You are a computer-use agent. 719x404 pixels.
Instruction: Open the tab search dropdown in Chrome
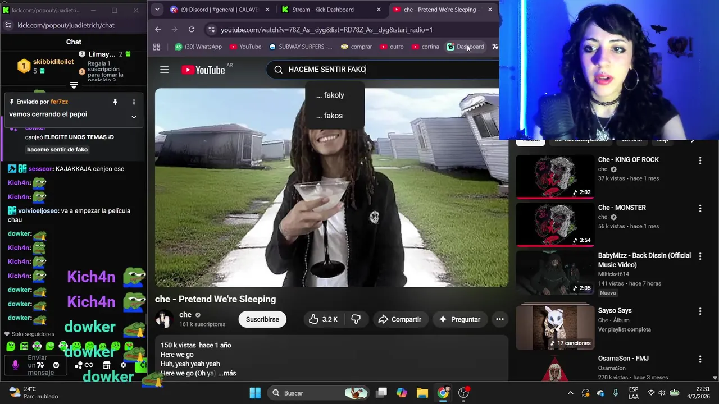pos(157,10)
